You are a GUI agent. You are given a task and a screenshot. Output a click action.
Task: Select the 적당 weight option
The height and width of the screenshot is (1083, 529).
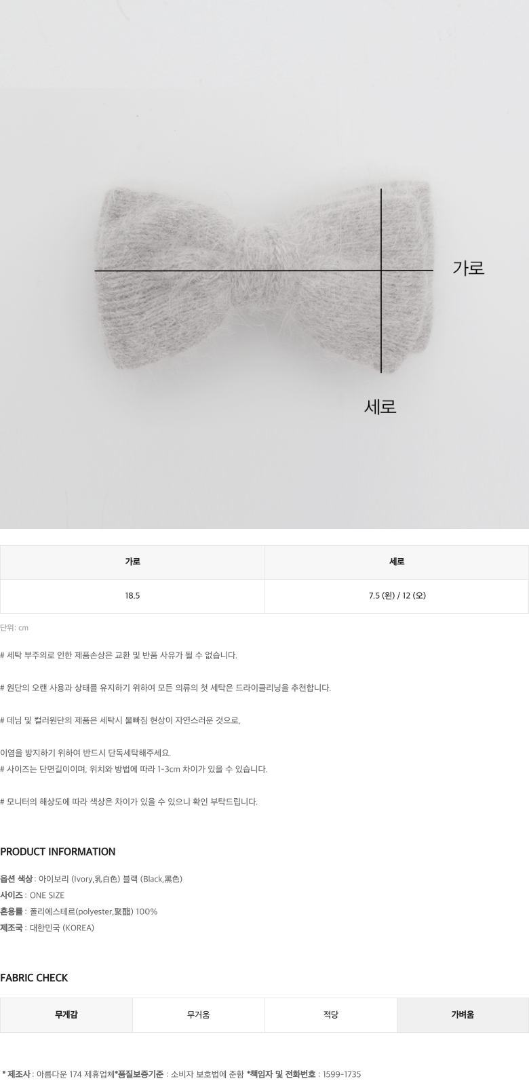click(331, 1015)
